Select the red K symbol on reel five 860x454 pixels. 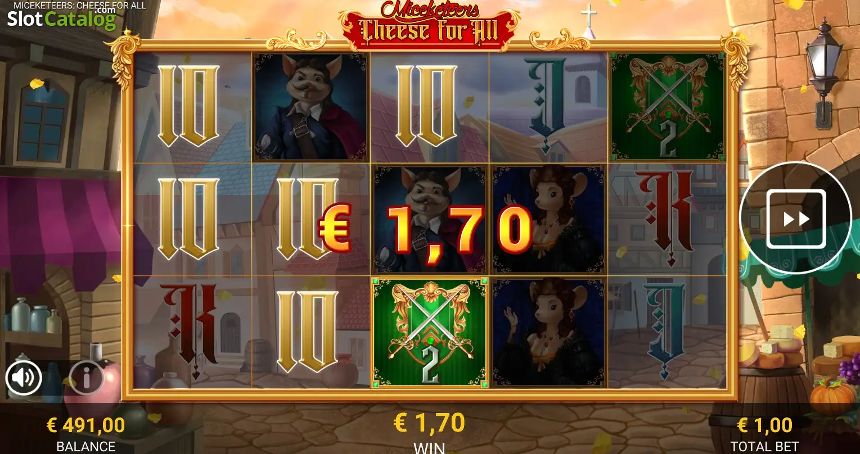click(668, 219)
